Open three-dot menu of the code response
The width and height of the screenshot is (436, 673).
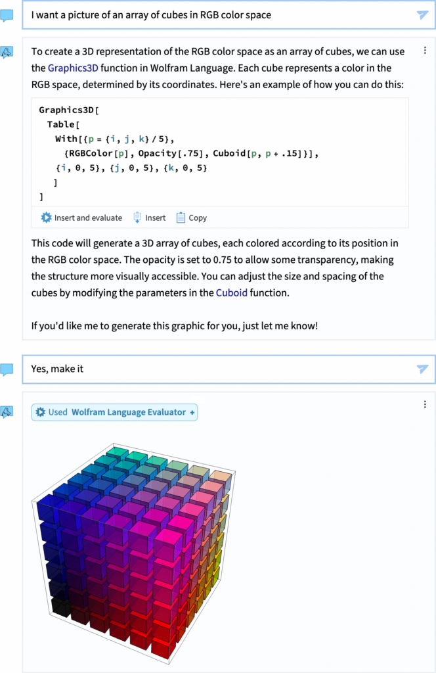pos(425,50)
